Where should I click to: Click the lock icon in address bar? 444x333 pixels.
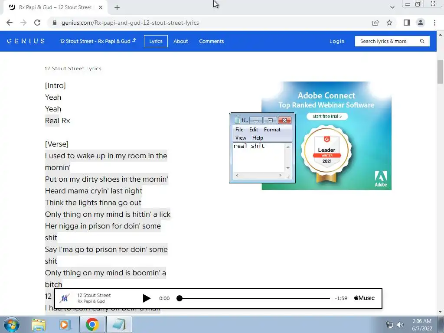coord(55,23)
